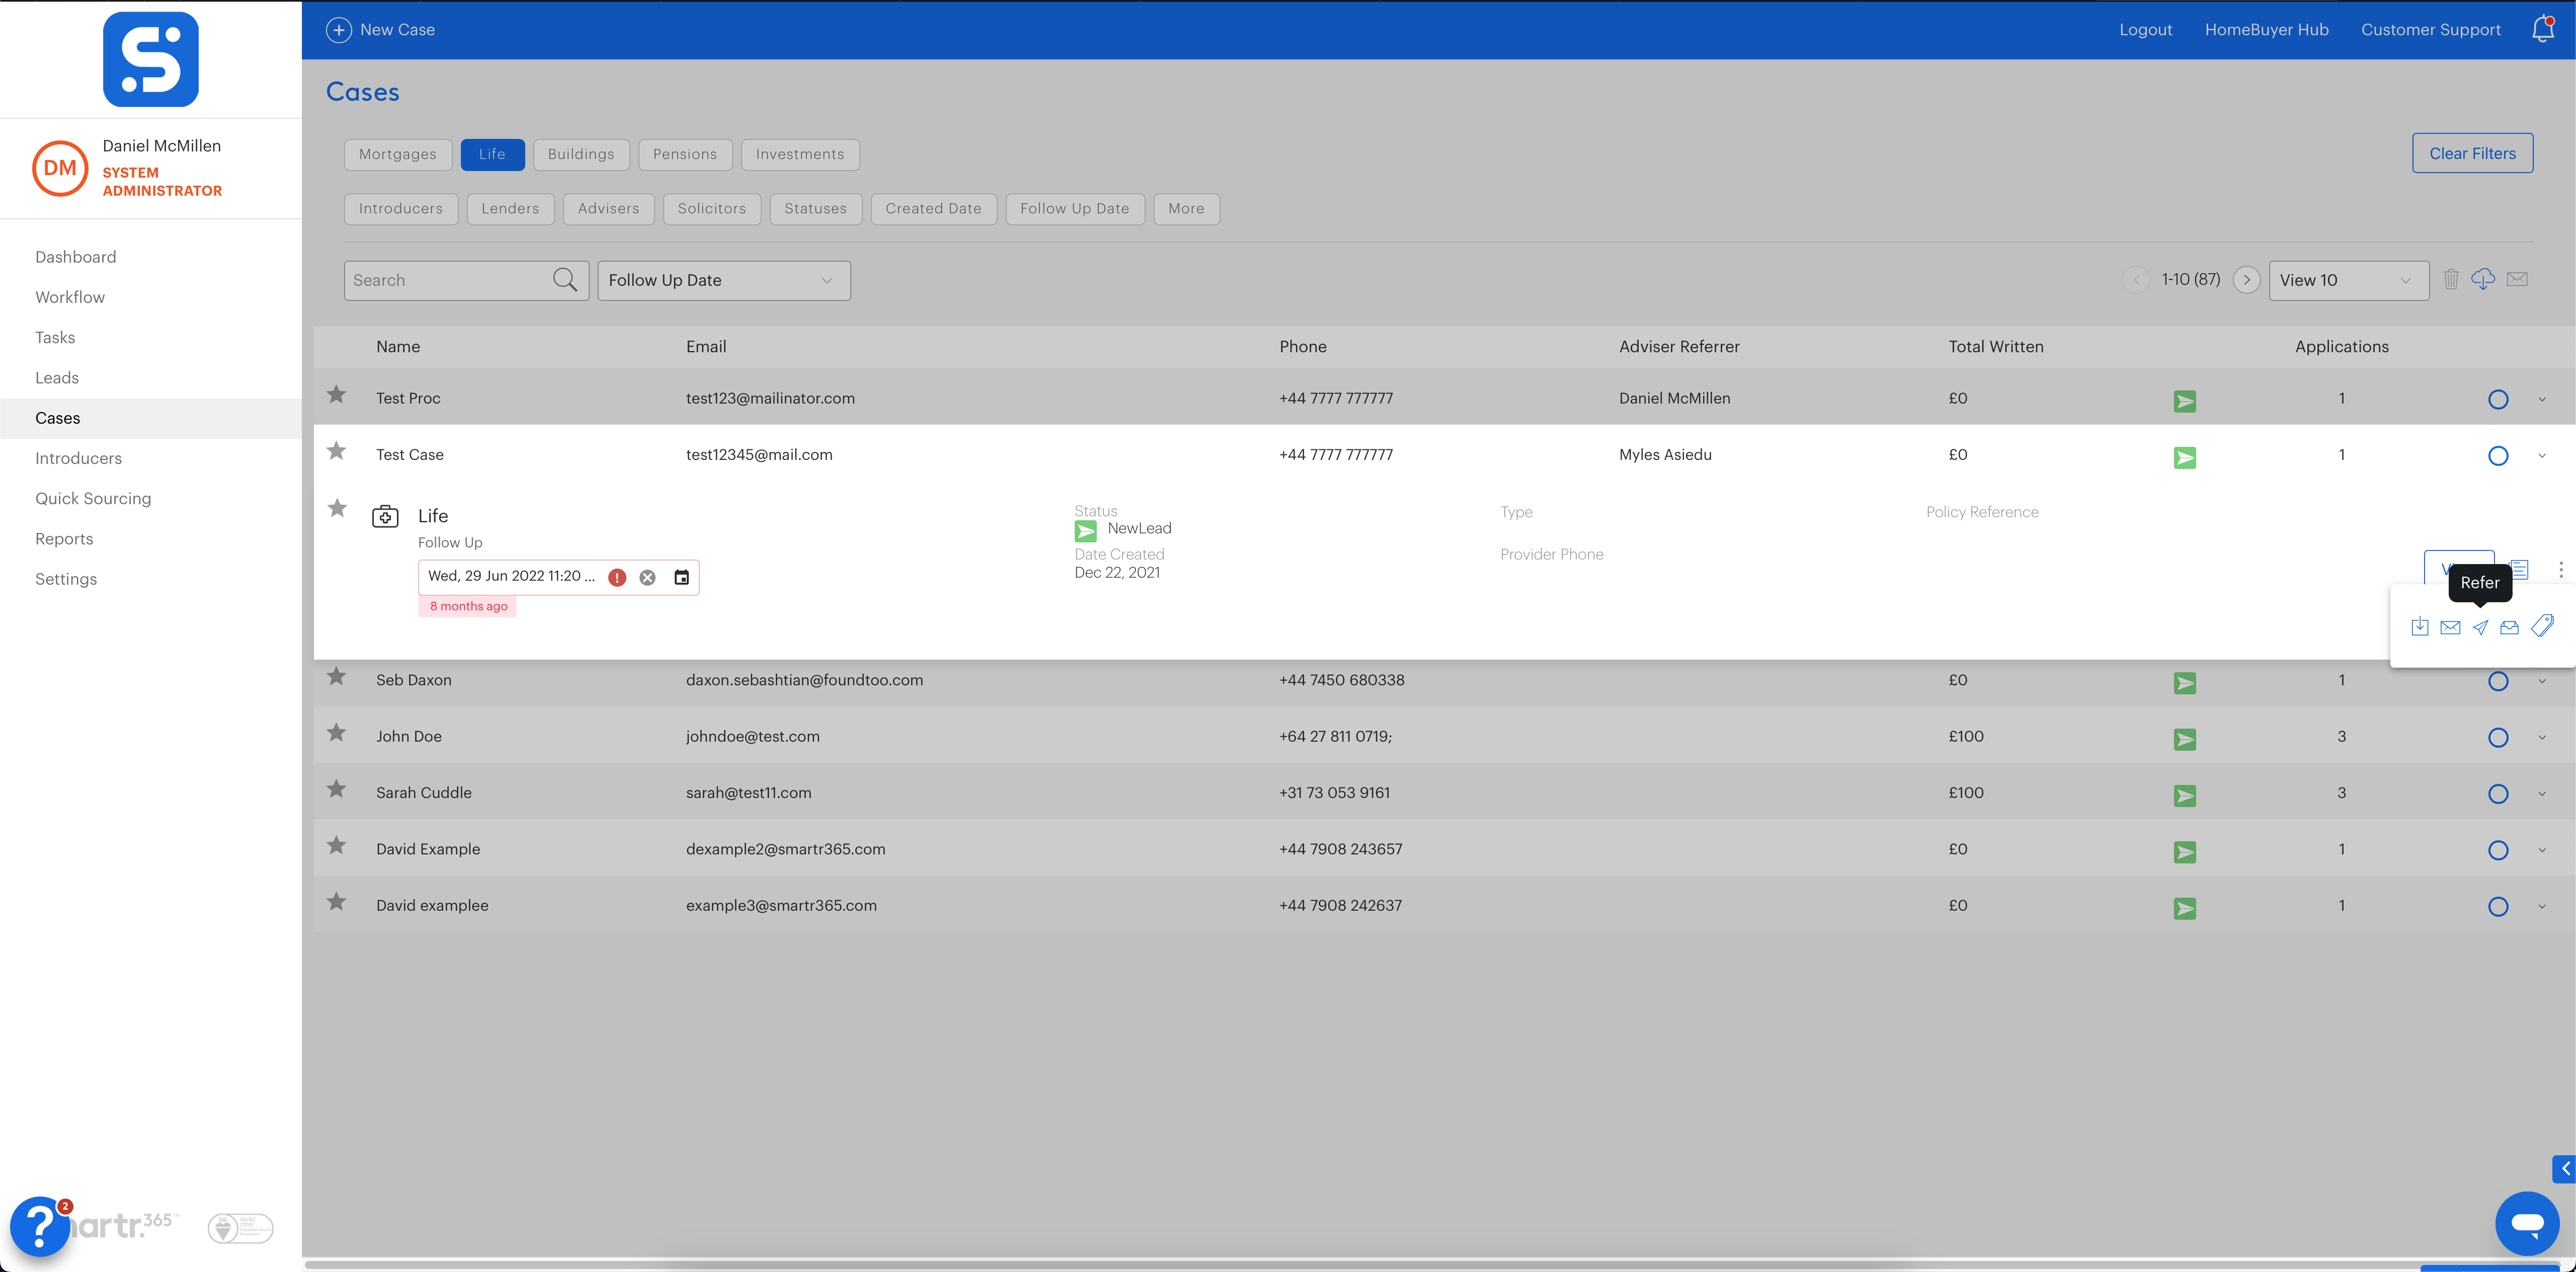
Task: Open calendar picker for Follow Up date
Action: (x=681, y=577)
